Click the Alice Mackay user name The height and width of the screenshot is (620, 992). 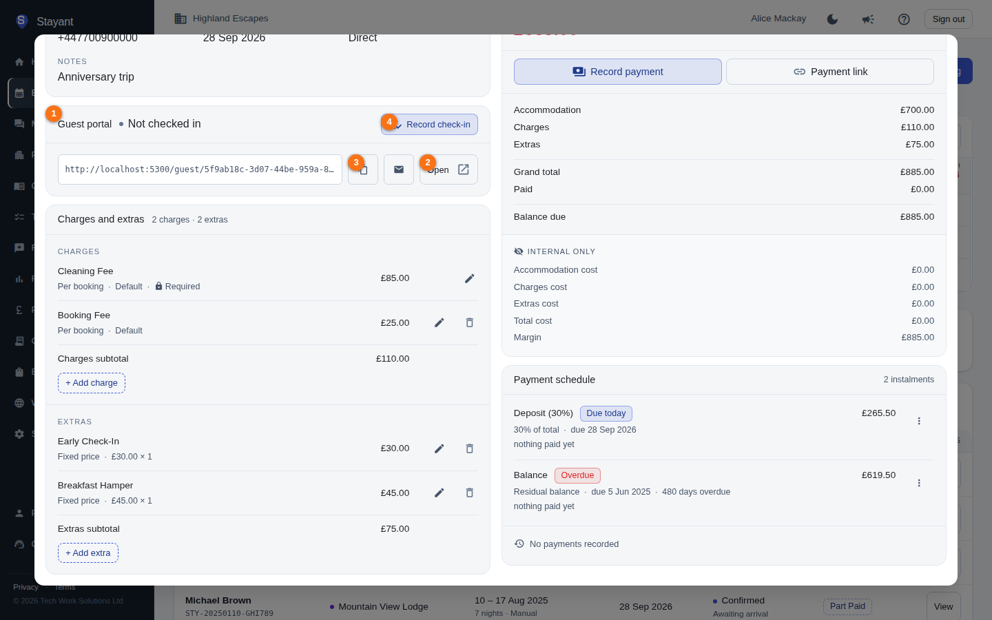[778, 19]
